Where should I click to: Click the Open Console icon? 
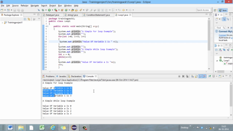[220, 76]
